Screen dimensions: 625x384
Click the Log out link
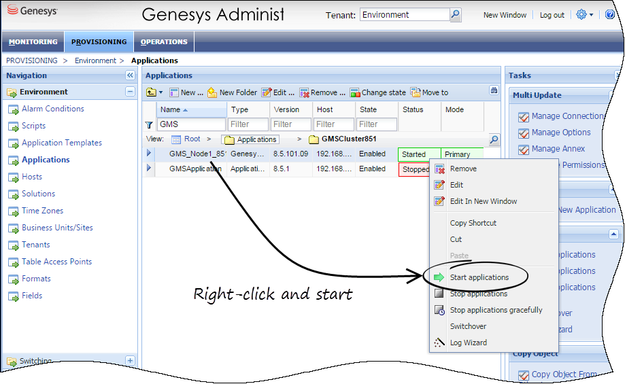[552, 15]
